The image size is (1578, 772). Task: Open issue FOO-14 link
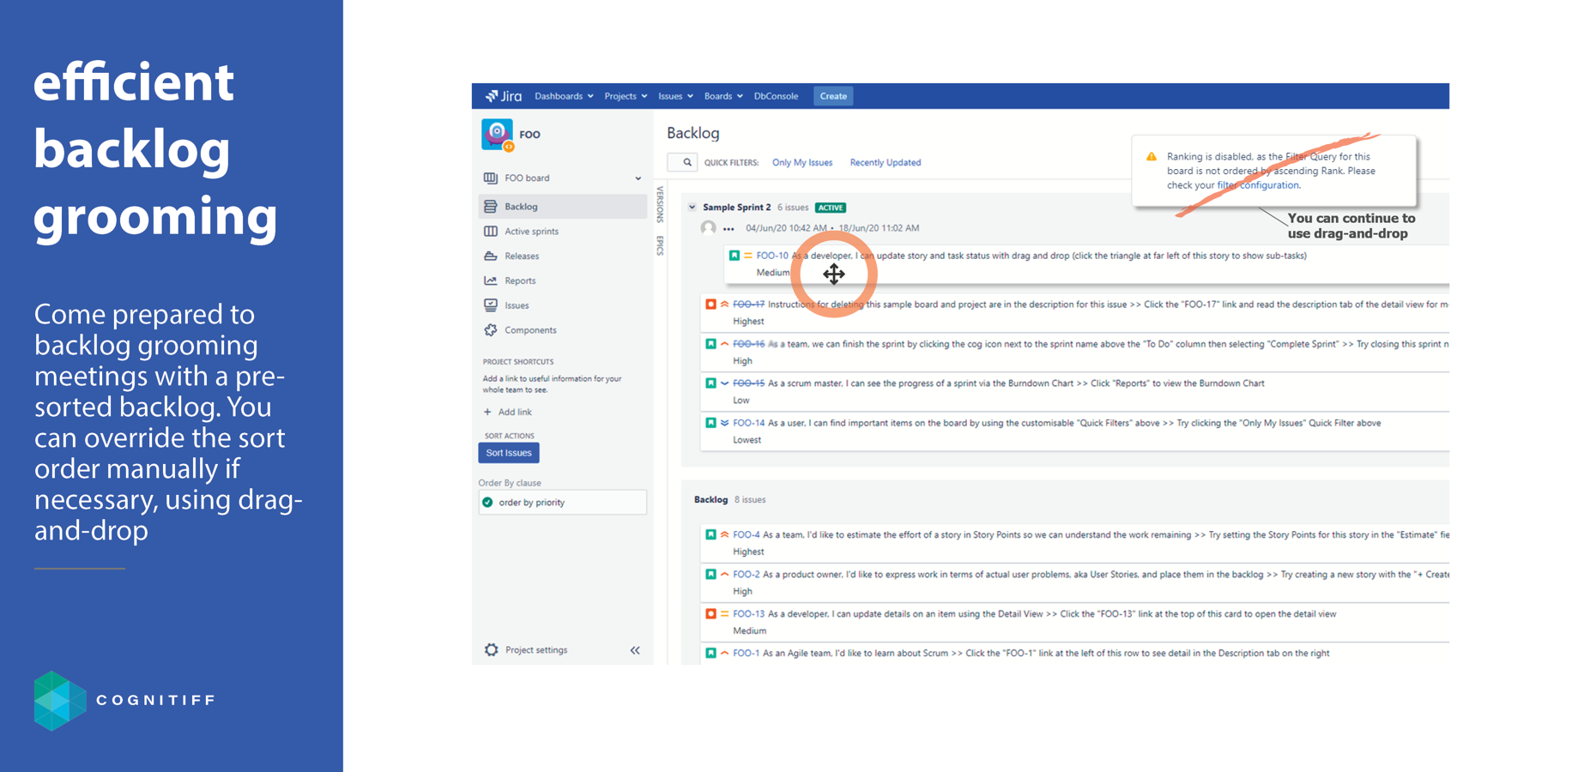click(x=748, y=423)
